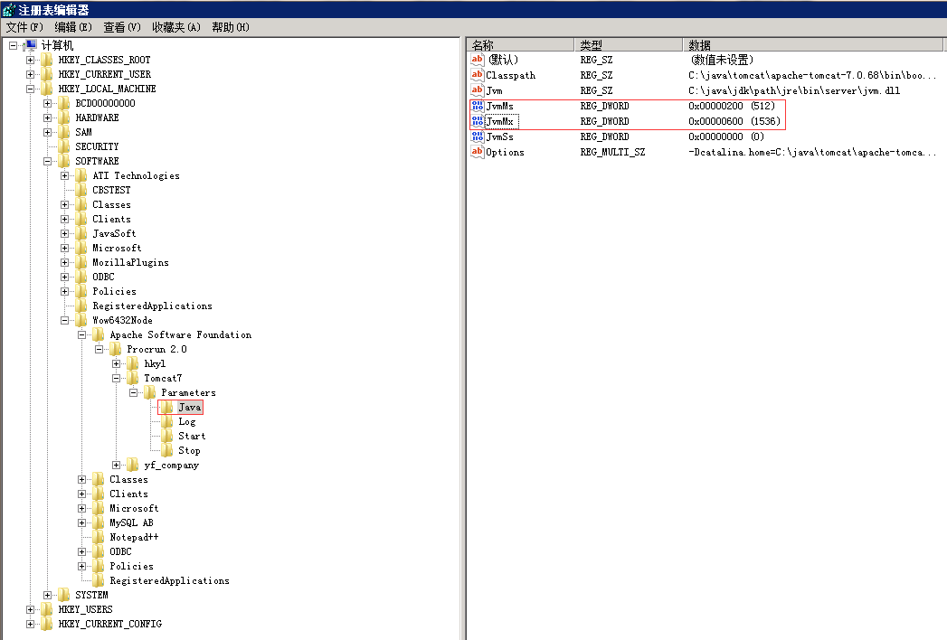This screenshot has width=947, height=640.
Task: Click the (默认) value icon
Action: tap(478, 59)
